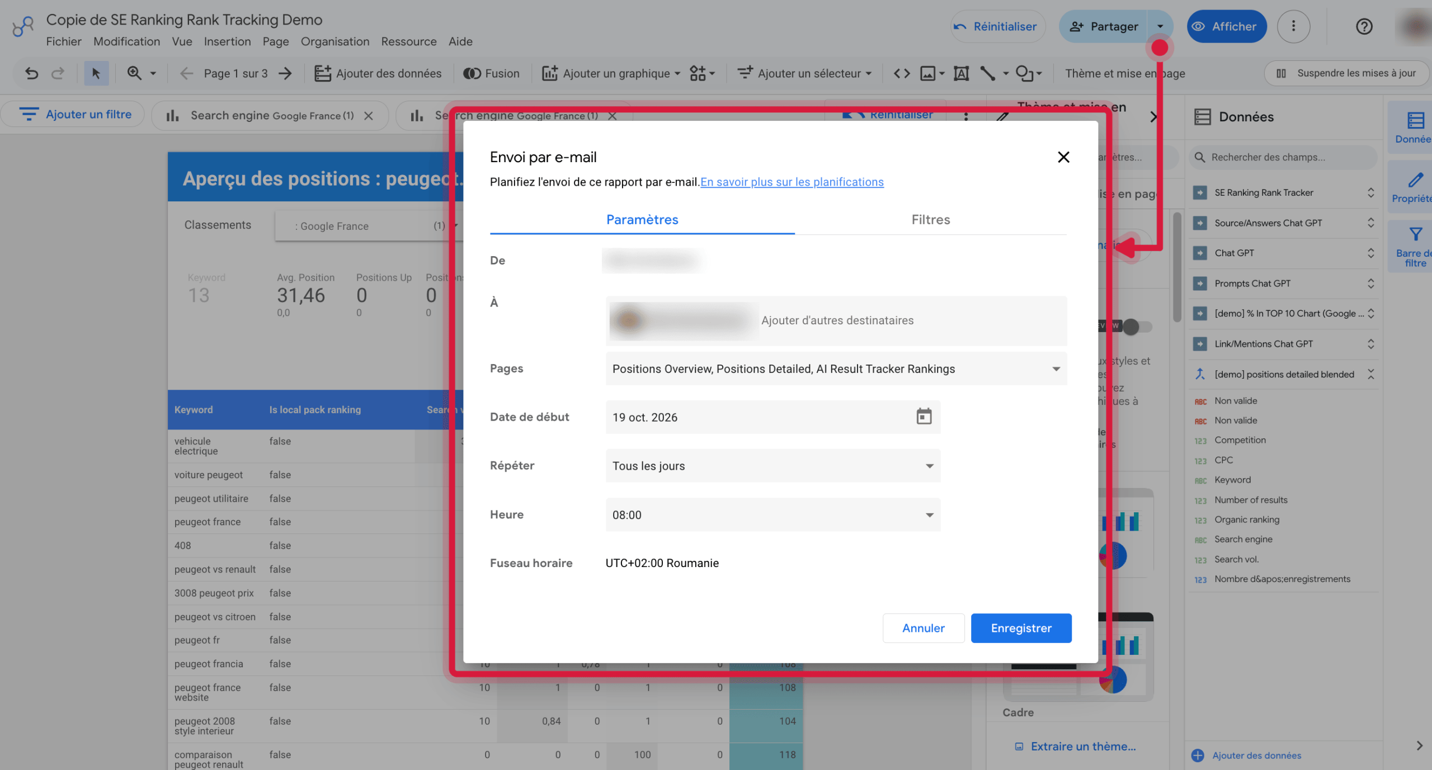Click the Enregistrer button
1432x770 pixels.
tap(1021, 628)
